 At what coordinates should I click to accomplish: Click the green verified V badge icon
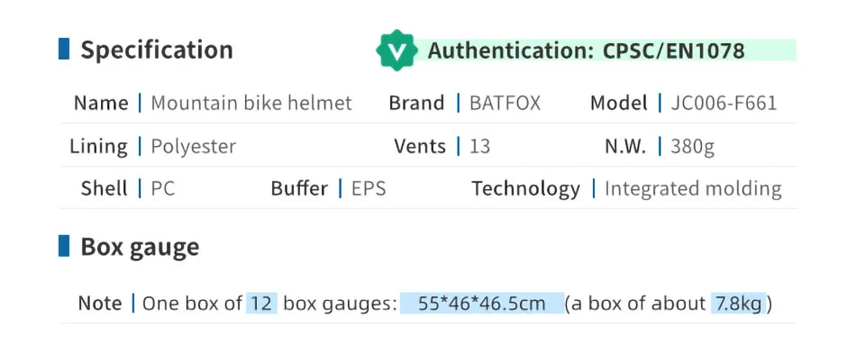[x=396, y=50]
